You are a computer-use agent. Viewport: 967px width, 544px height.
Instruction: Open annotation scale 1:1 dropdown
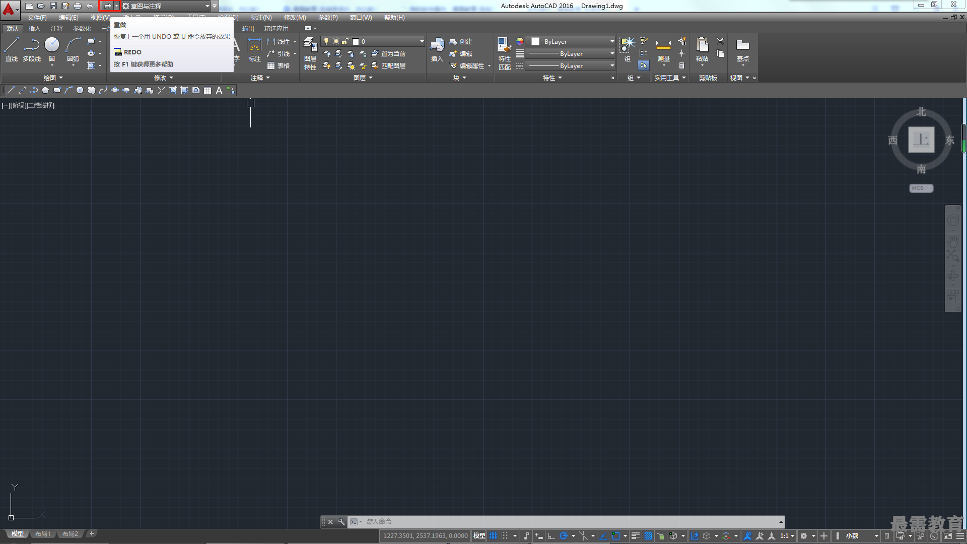[787, 536]
